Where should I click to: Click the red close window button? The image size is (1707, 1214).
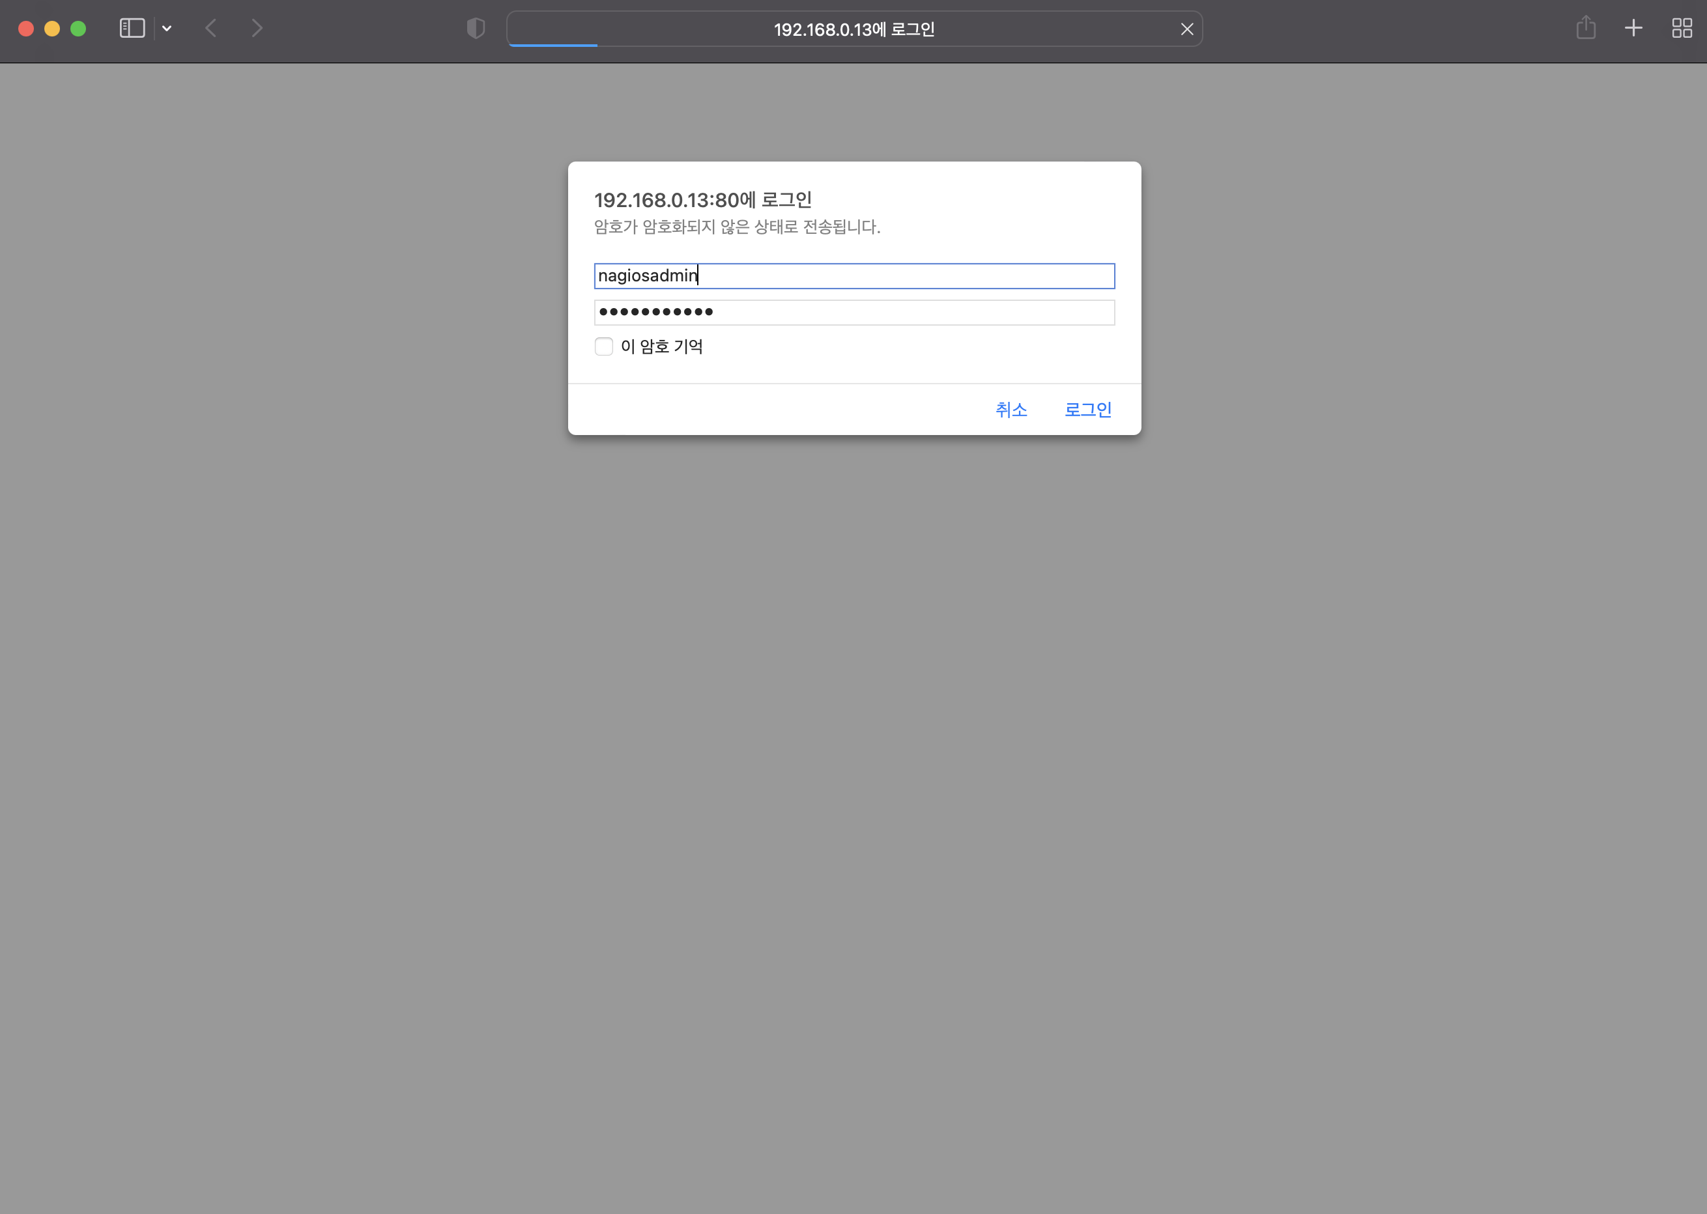pos(25,29)
